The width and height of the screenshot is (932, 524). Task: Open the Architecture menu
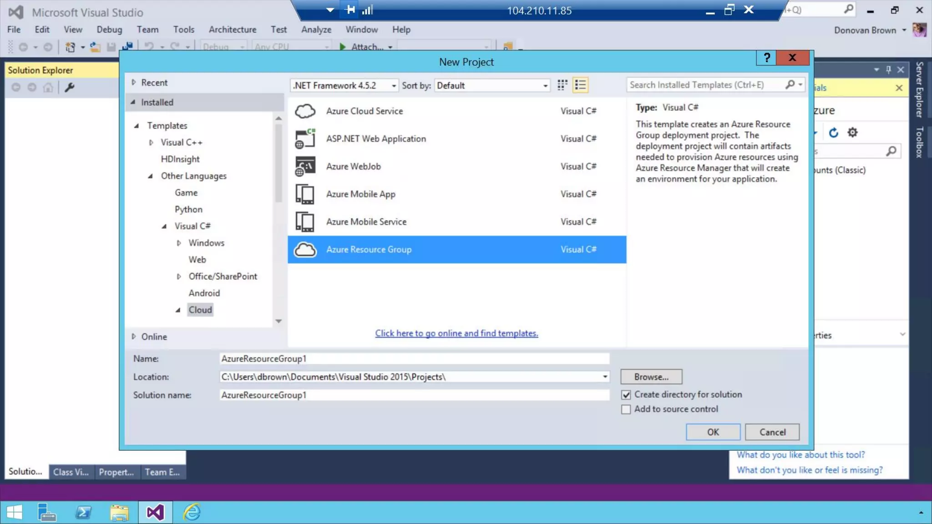[x=232, y=30]
